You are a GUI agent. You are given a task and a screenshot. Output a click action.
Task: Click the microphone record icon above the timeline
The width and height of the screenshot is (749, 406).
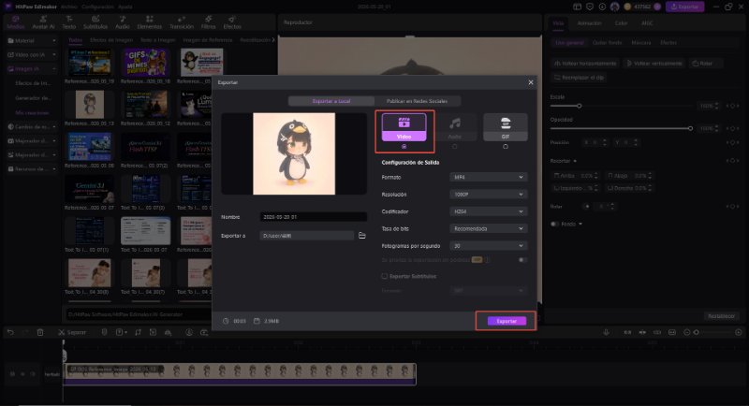pyautogui.click(x=606, y=332)
